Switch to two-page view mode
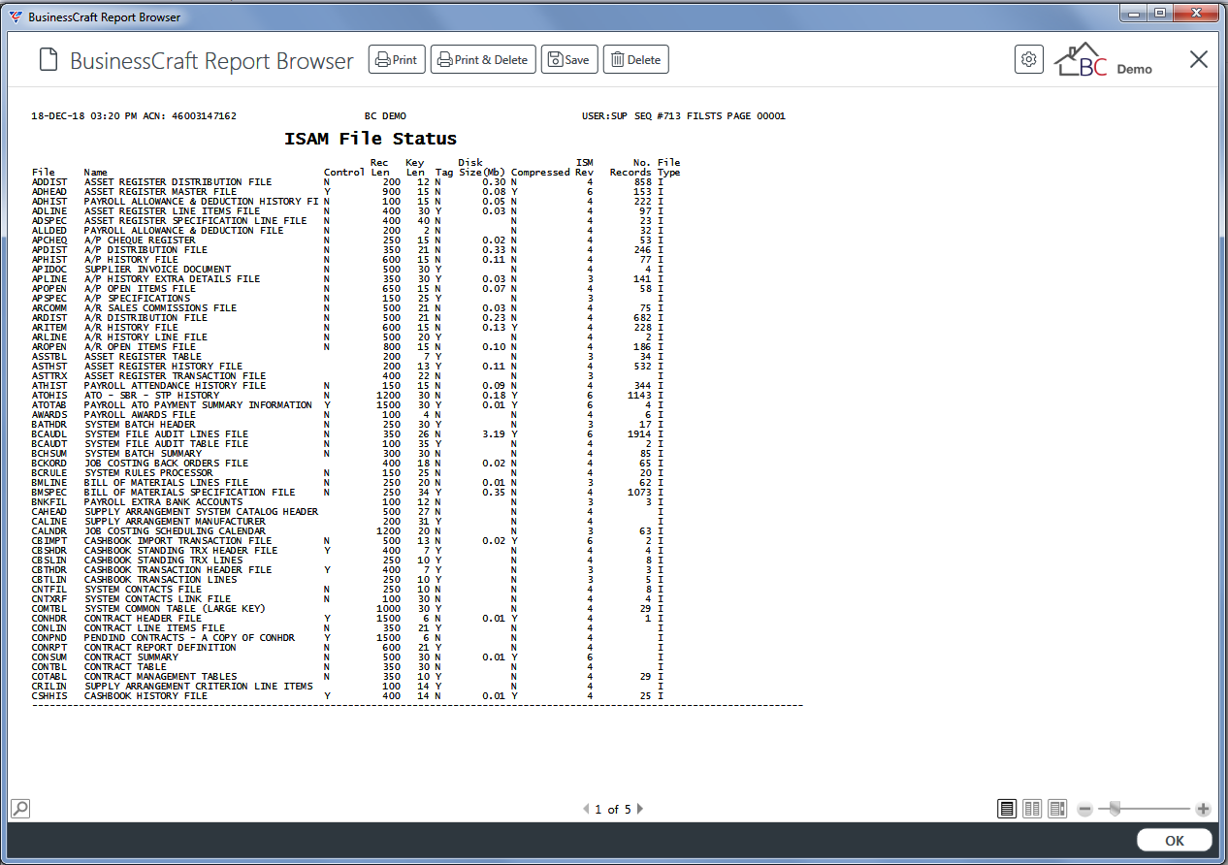This screenshot has height=865, width=1228. 1032,809
